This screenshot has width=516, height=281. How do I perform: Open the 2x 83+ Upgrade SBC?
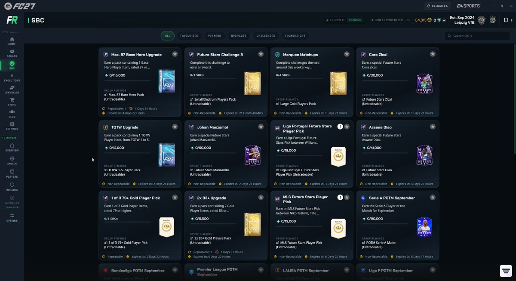coord(226,225)
